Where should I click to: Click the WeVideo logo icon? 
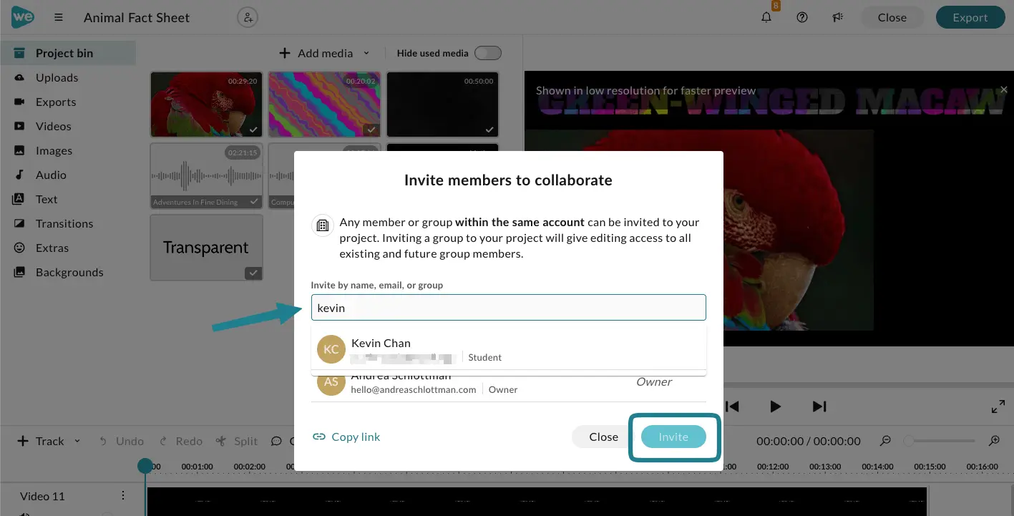pyautogui.click(x=23, y=17)
